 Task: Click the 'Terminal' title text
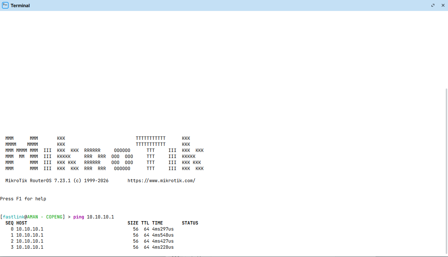point(20,5)
